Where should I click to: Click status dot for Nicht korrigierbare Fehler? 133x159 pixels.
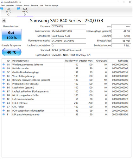point(3,95)
